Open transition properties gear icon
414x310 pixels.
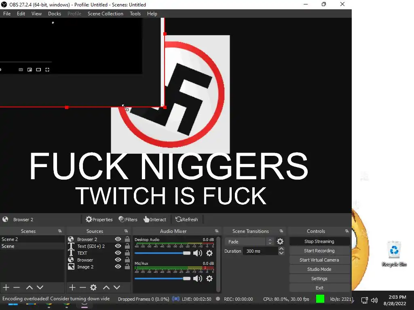coord(280,241)
